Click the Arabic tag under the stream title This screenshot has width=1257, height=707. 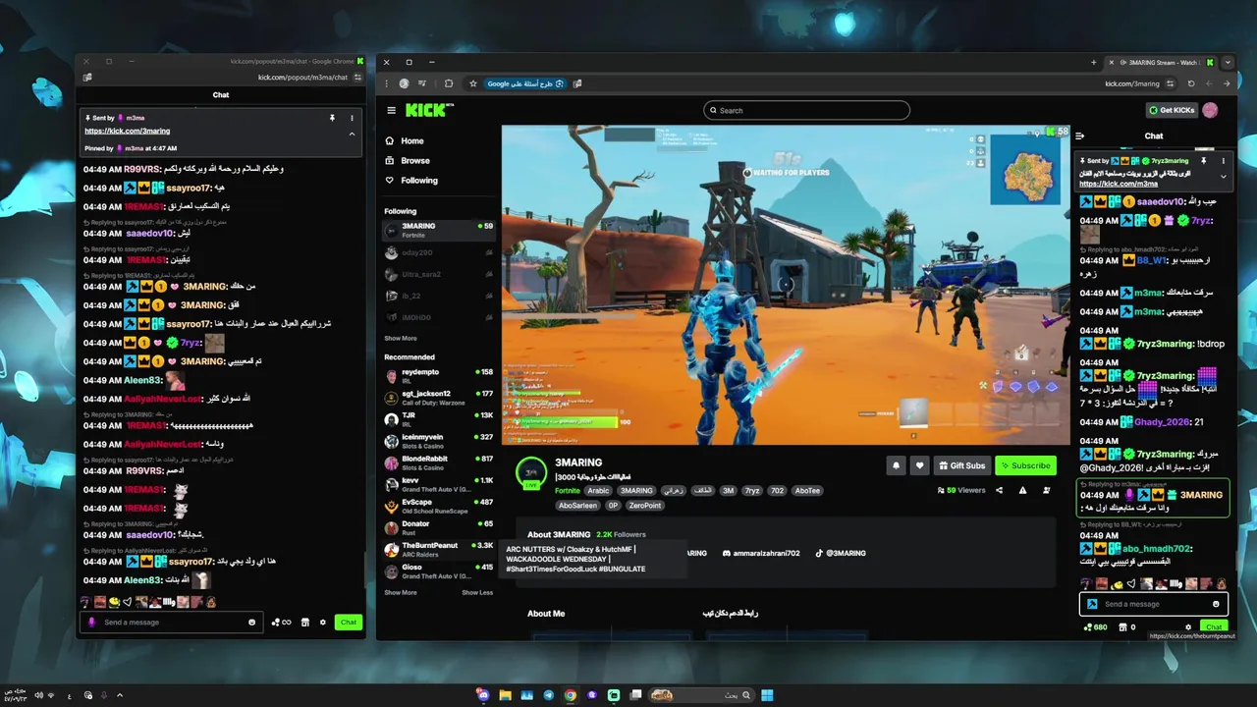pyautogui.click(x=599, y=491)
